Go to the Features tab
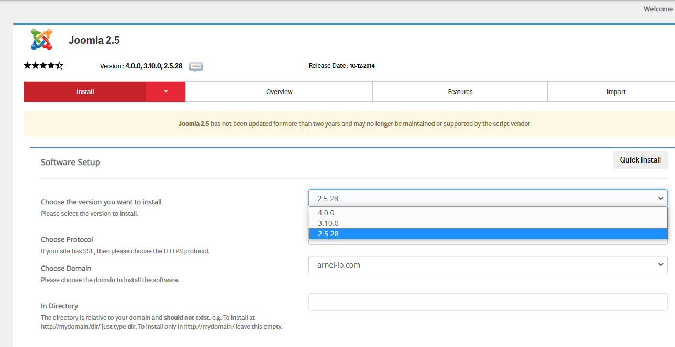 click(x=460, y=91)
